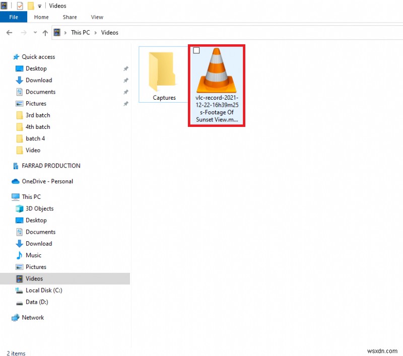Viewport: 403px width, 356px height.
Task: Open the Video folder in Quick access
Action: [33, 150]
